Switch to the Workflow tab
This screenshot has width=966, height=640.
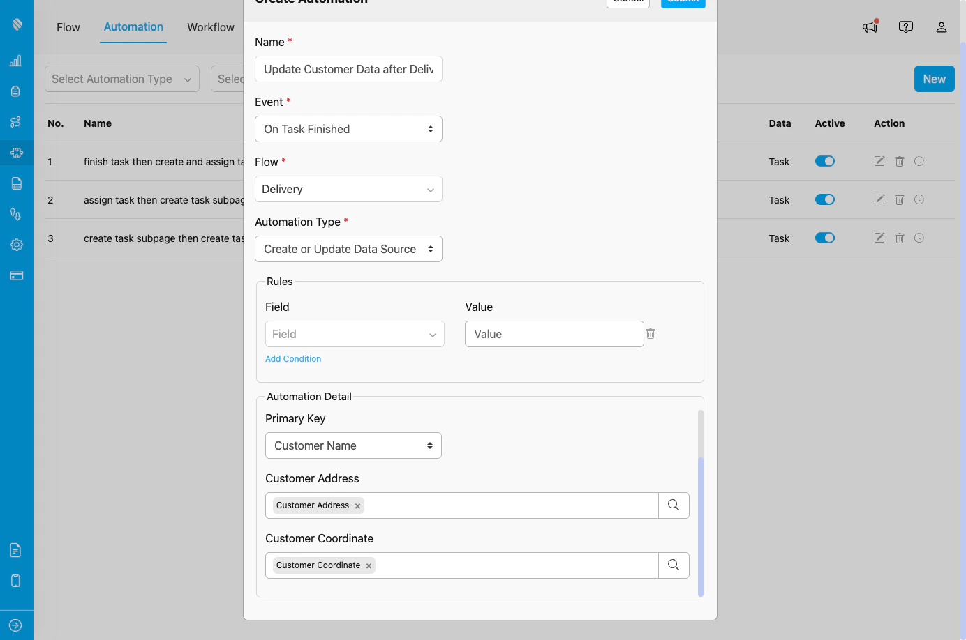pos(210,27)
